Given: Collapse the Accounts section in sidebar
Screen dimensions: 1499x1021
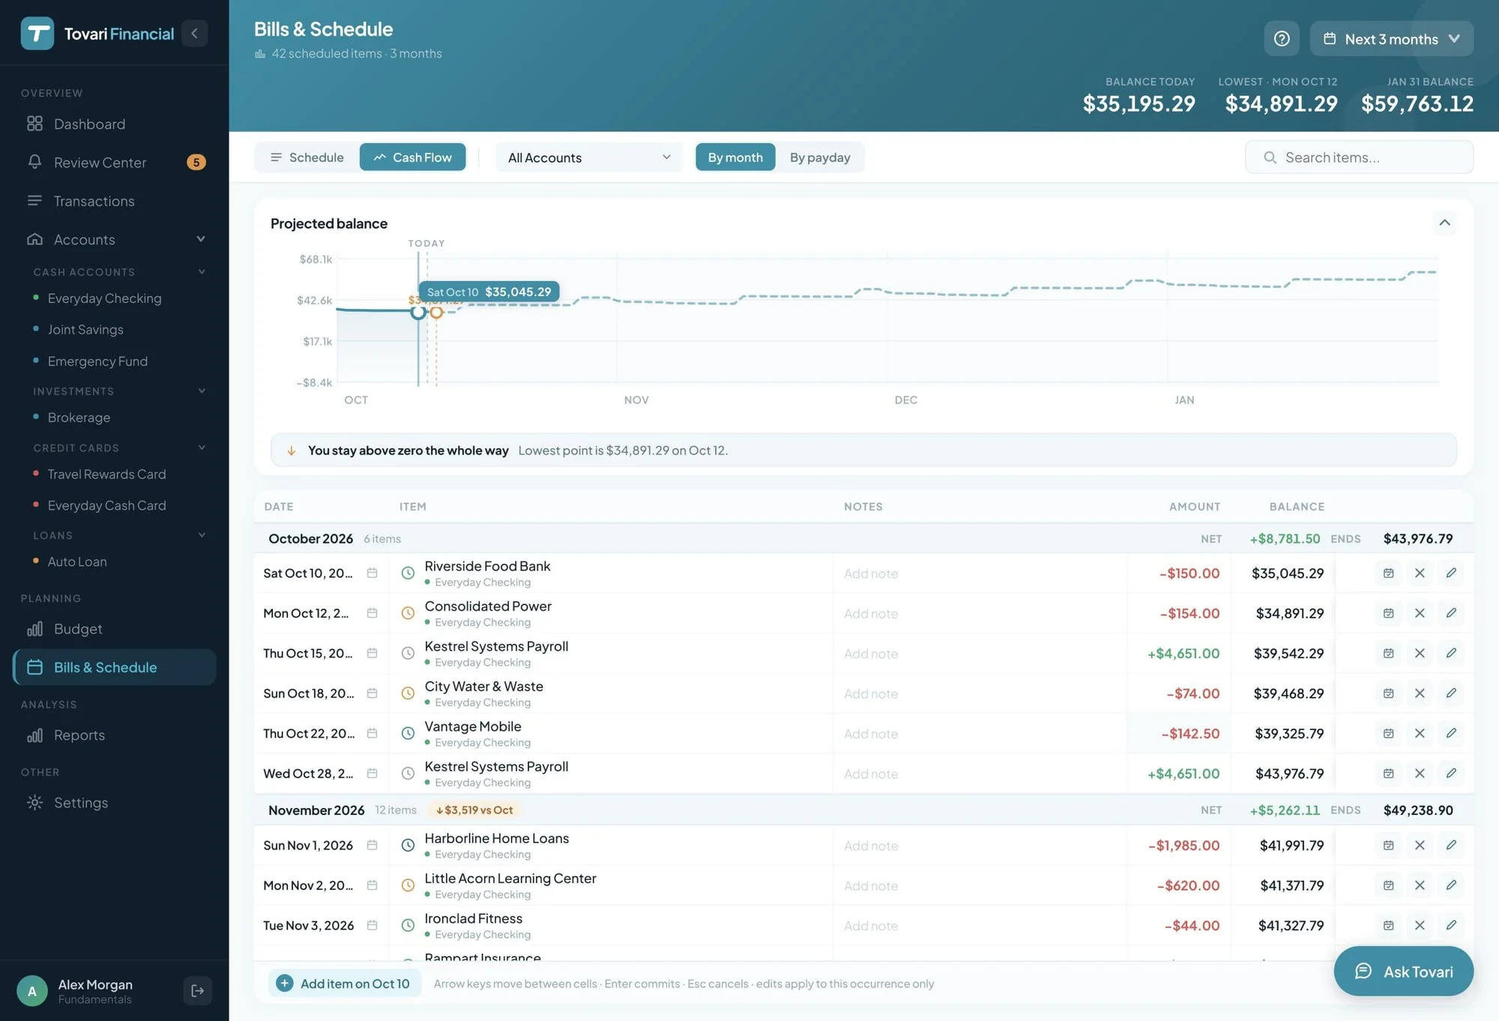Looking at the screenshot, I should point(201,239).
